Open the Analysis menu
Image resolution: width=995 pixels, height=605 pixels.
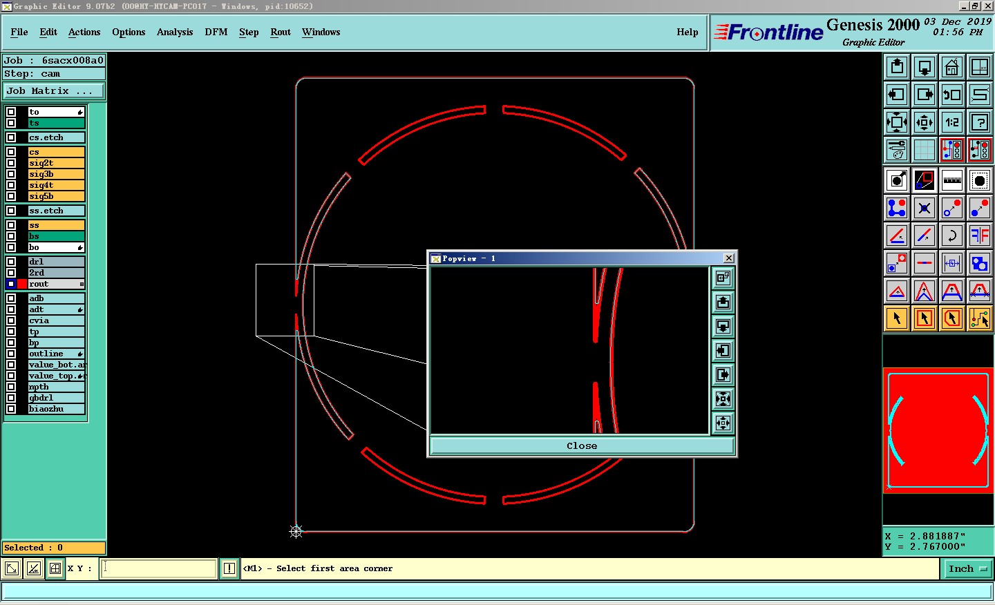click(175, 32)
